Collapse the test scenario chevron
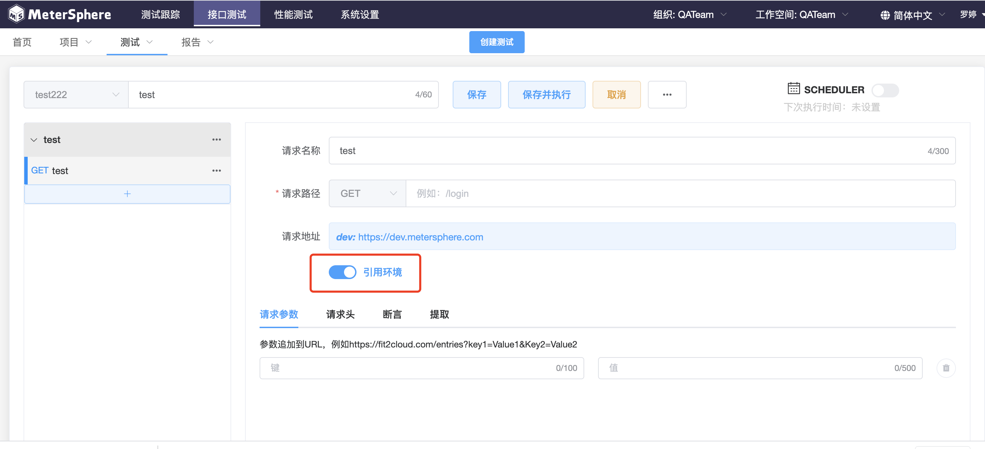Image resolution: width=985 pixels, height=449 pixels. tap(34, 140)
